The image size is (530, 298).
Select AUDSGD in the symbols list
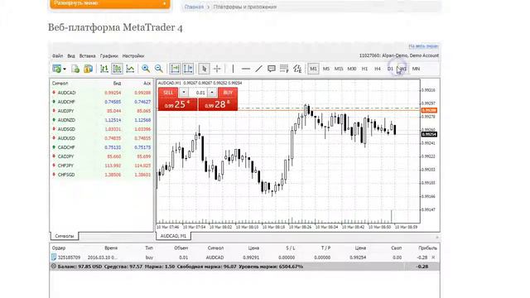pyautogui.click(x=101, y=129)
